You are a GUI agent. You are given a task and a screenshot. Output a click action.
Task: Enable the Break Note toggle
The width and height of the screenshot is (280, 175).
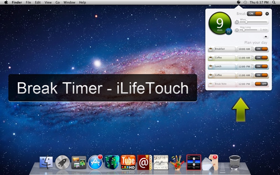(261, 84)
